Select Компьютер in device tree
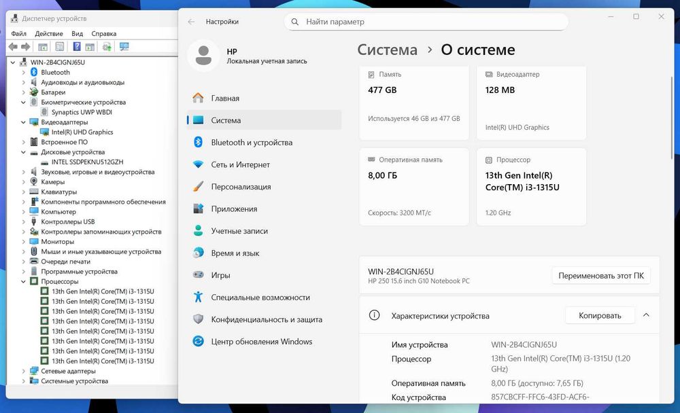The width and height of the screenshot is (680, 413). [x=58, y=212]
